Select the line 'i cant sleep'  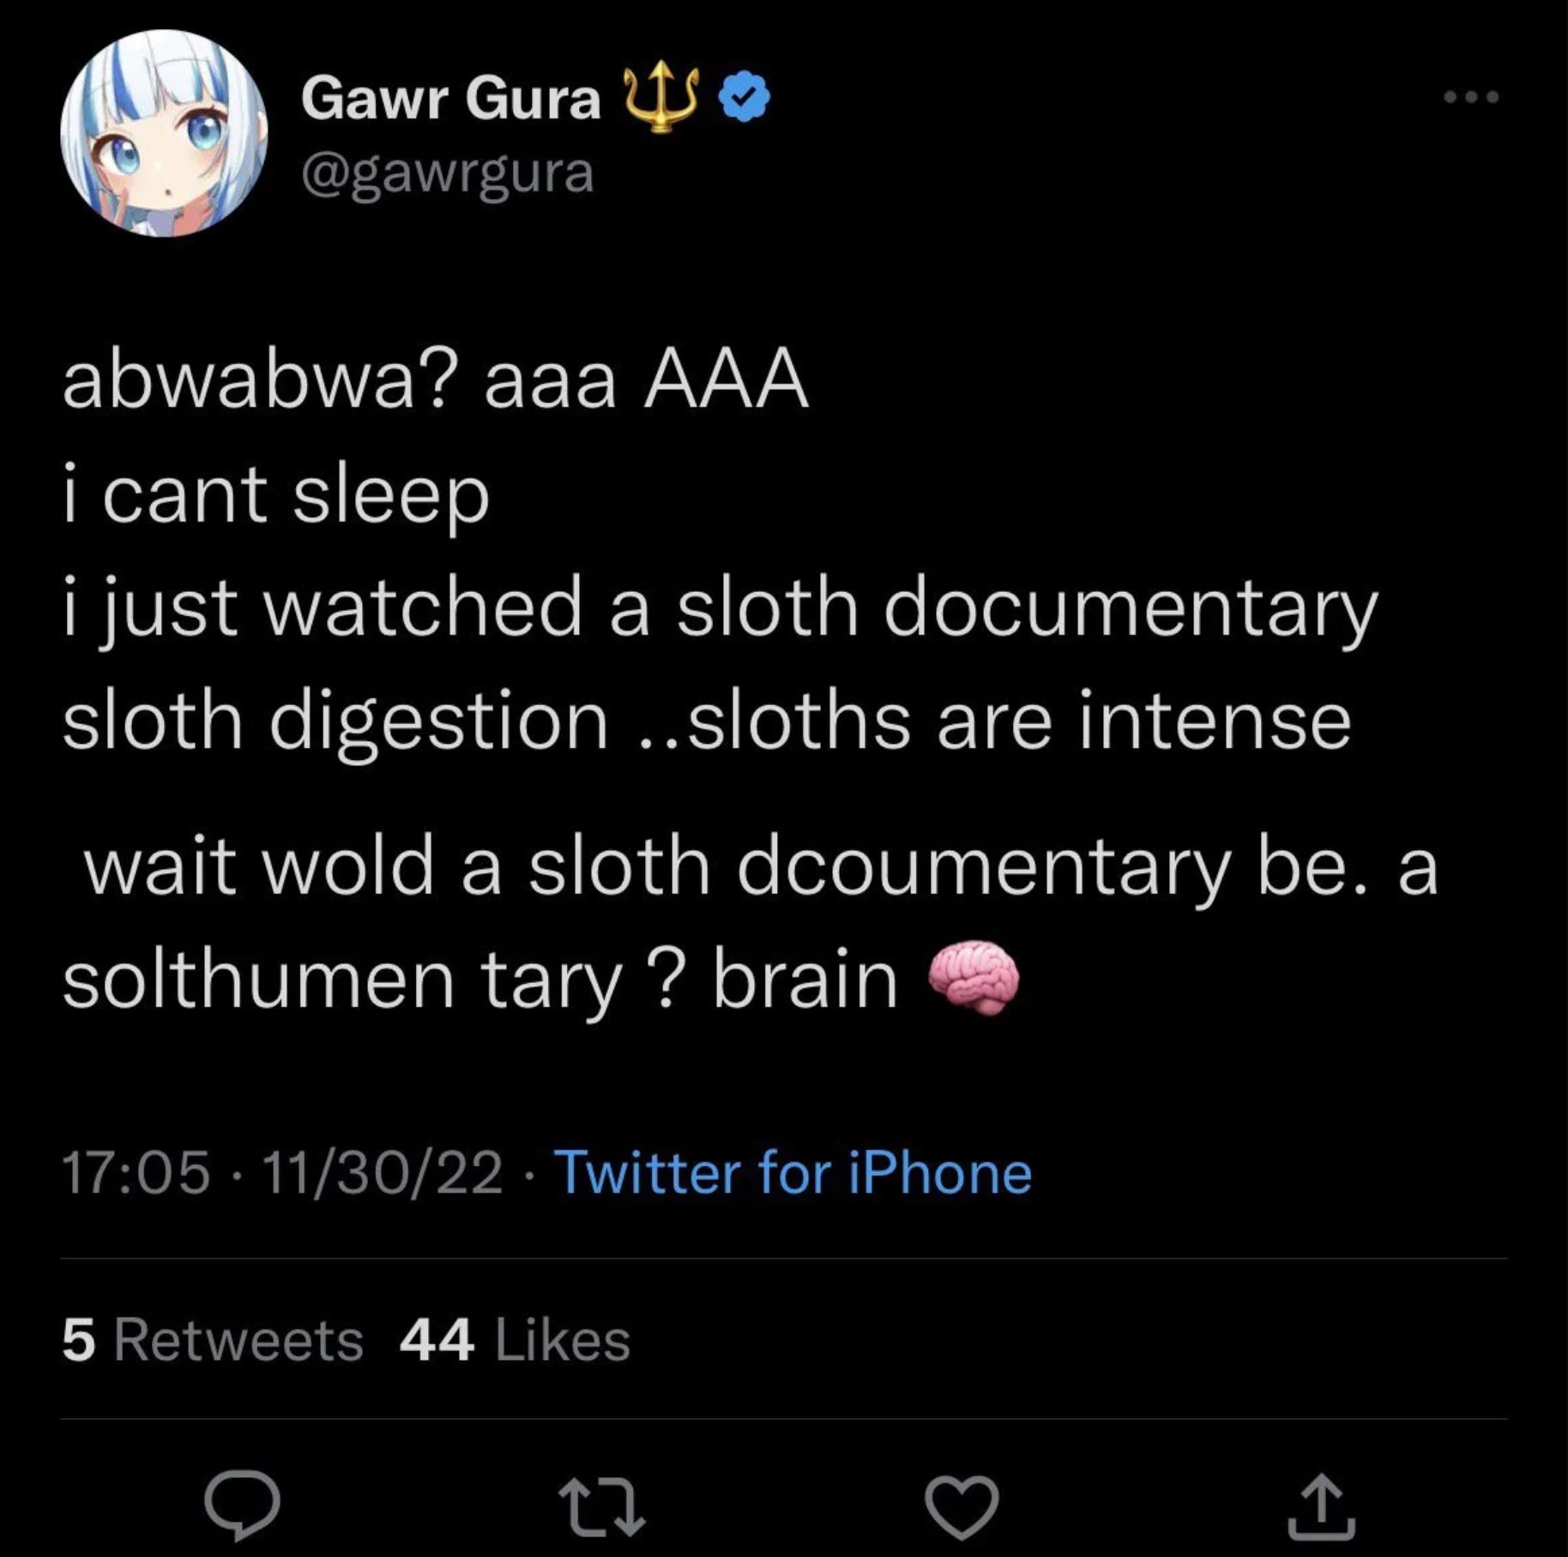click(x=275, y=497)
